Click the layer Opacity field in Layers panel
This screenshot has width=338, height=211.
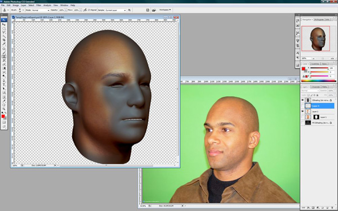pyautogui.click(x=331, y=91)
